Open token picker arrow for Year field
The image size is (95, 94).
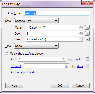87,39
